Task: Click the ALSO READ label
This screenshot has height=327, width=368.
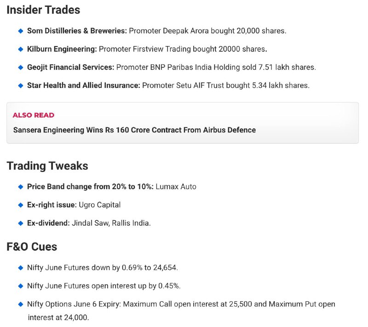Action: coord(34,115)
